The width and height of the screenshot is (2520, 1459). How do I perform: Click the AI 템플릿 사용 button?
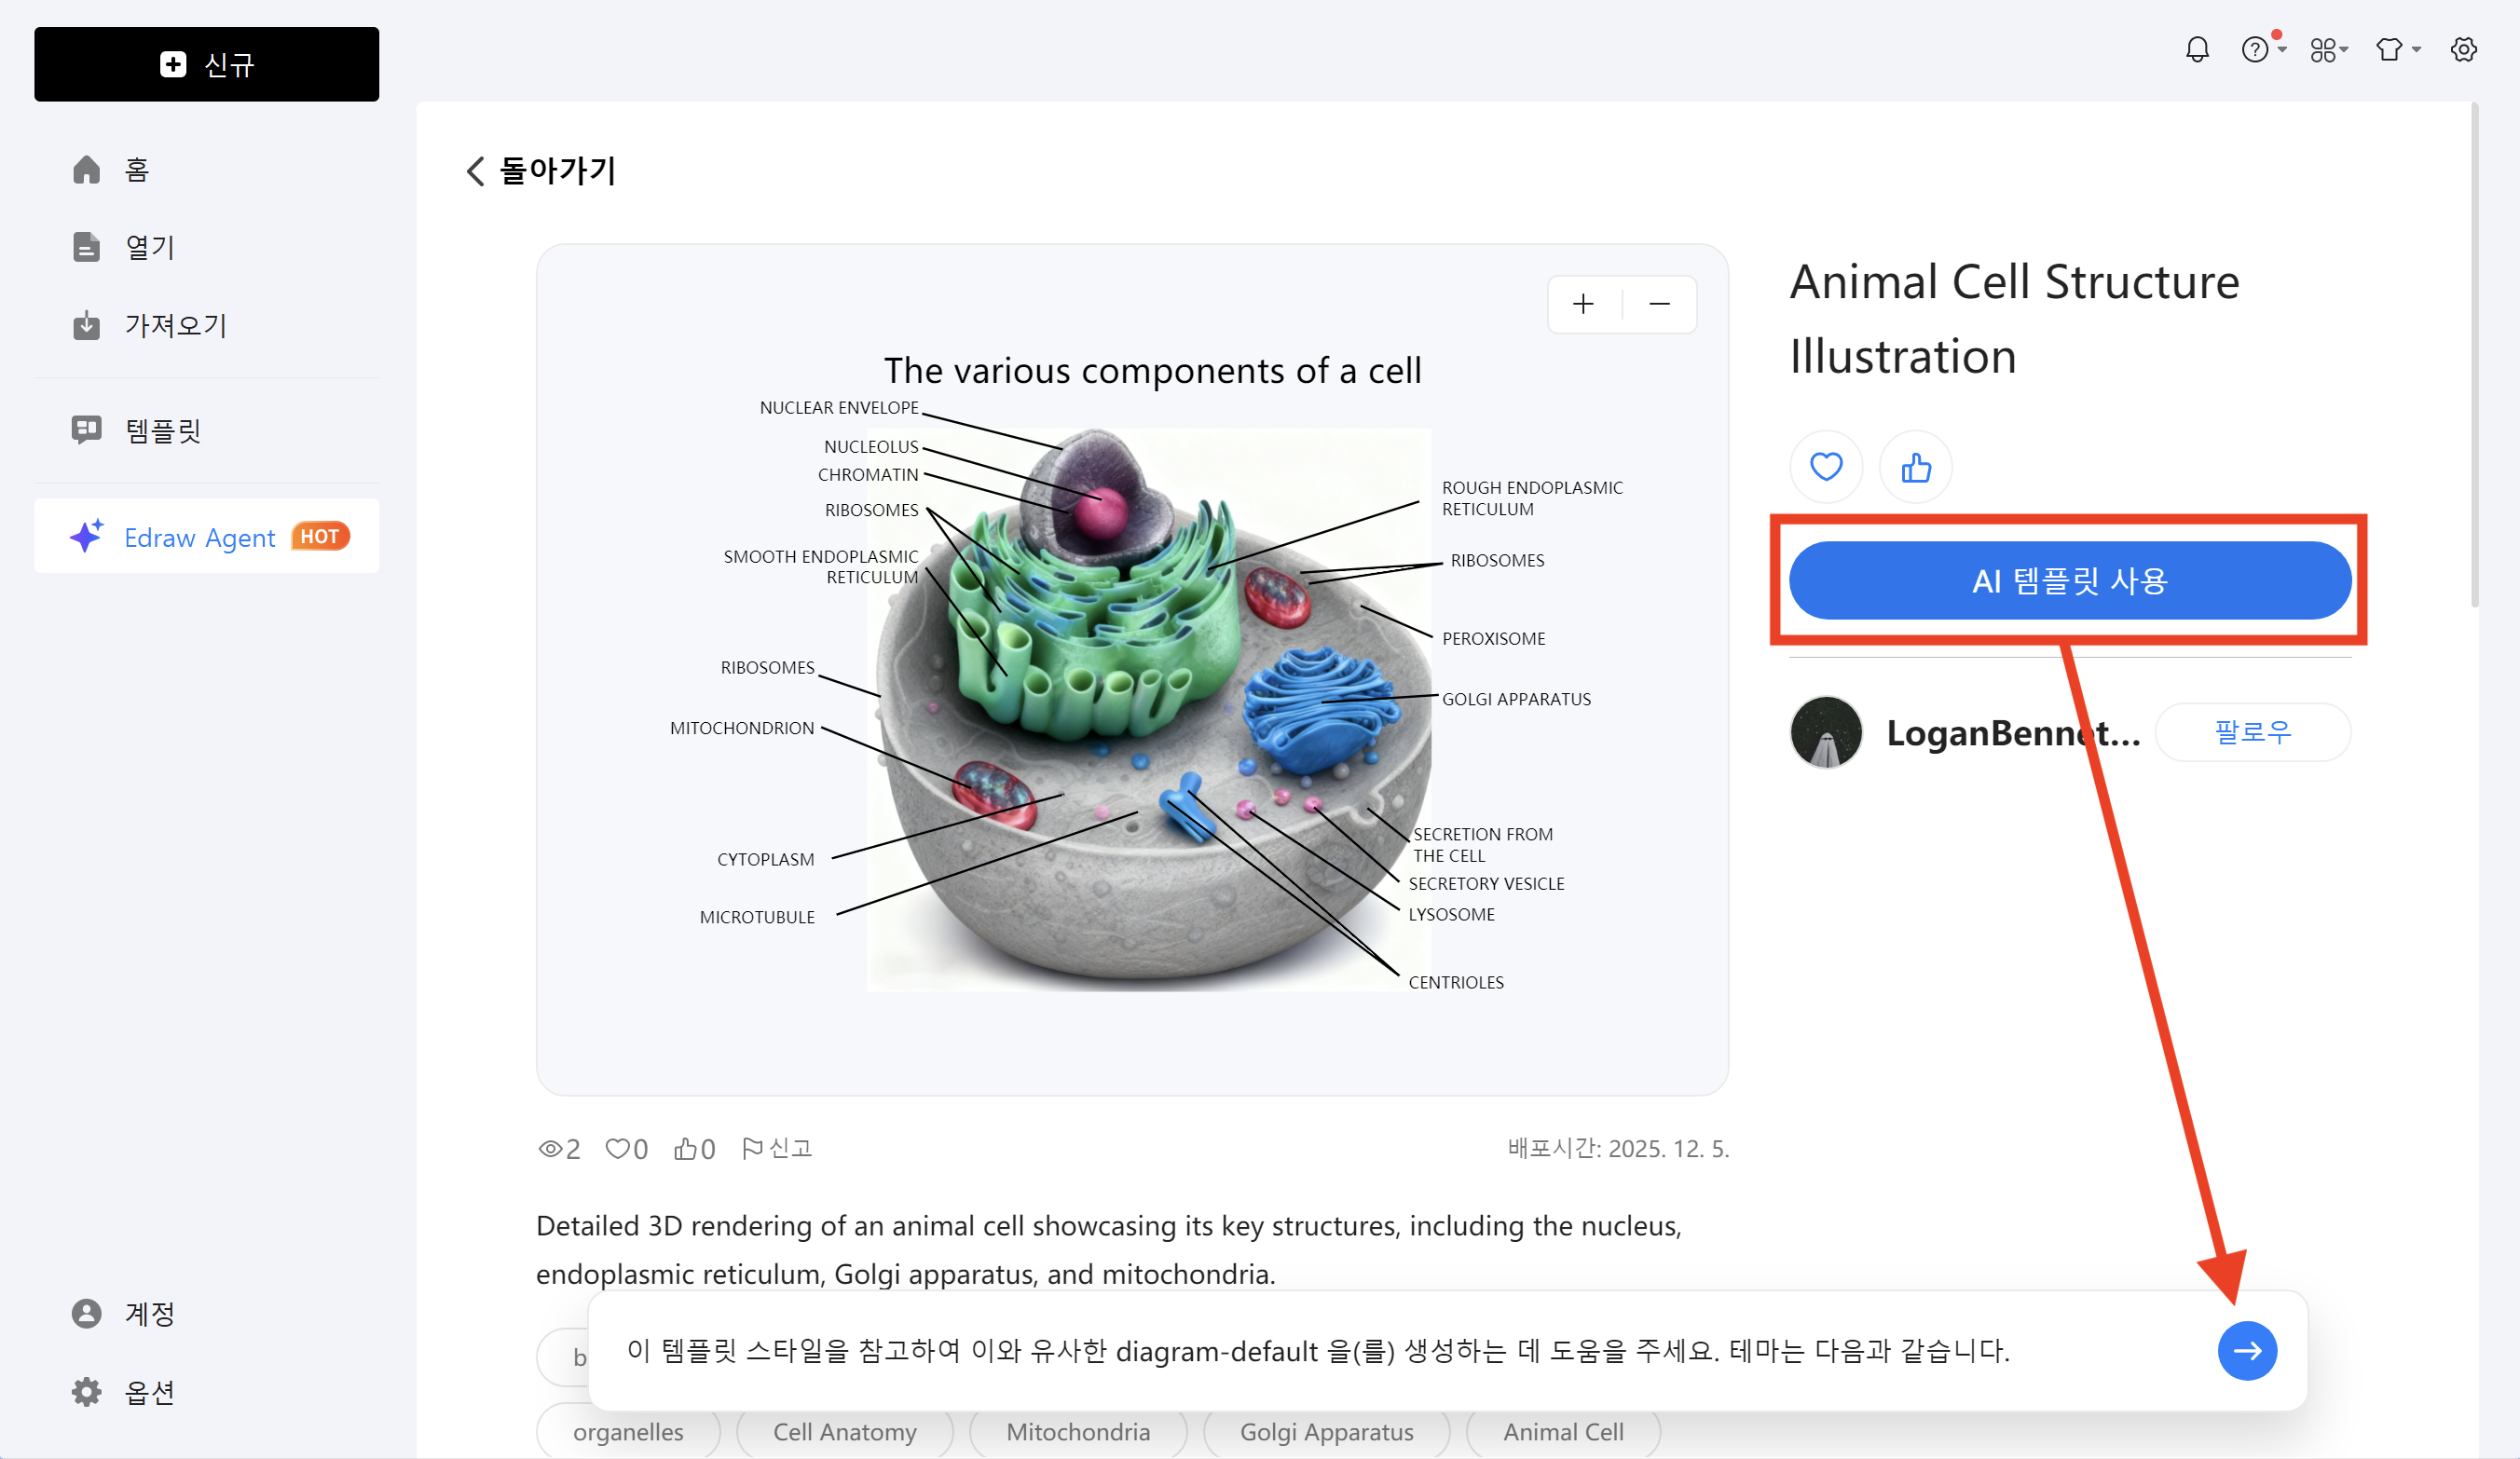coord(2069,581)
